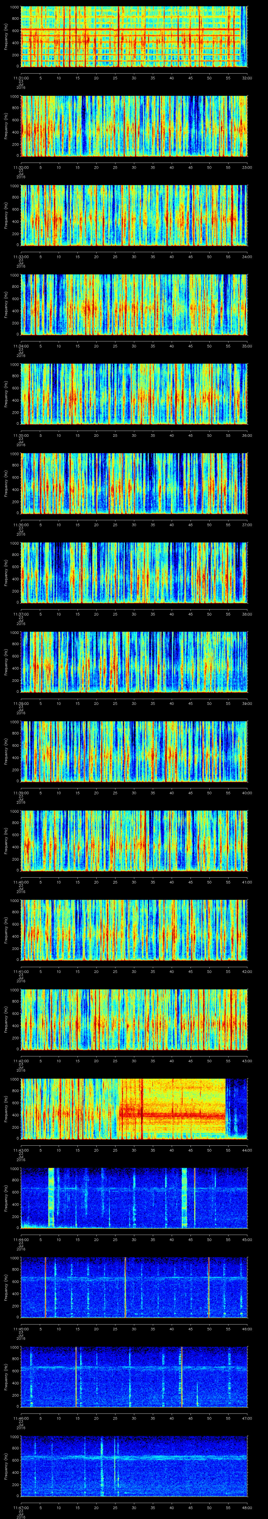
Task: Click the '11:34:00' start time label
Action: [x=21, y=346]
